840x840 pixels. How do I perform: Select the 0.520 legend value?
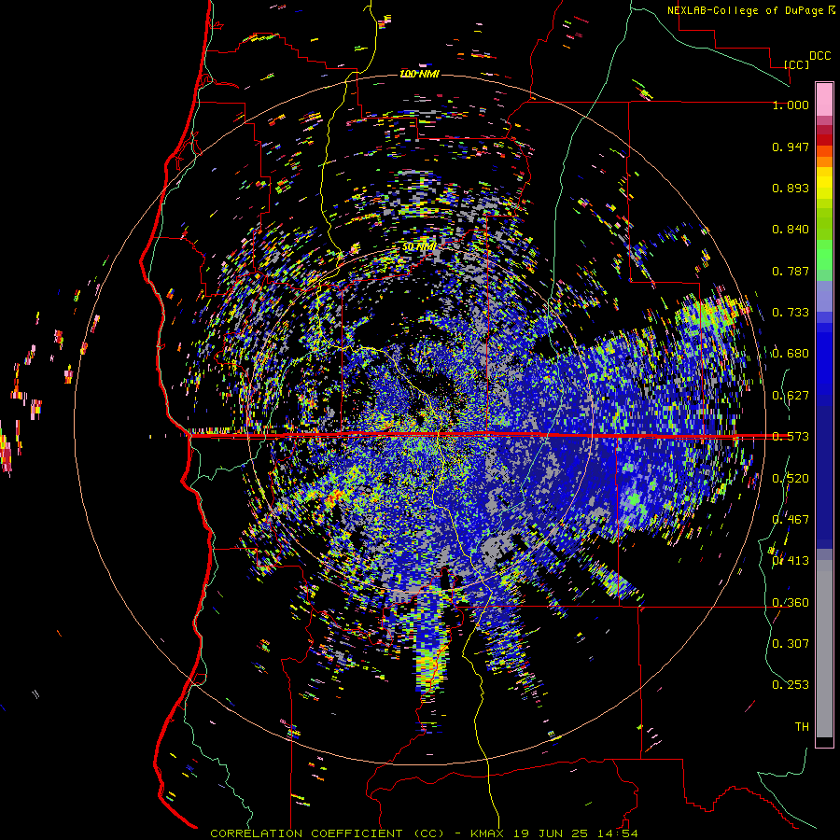pyautogui.click(x=791, y=479)
